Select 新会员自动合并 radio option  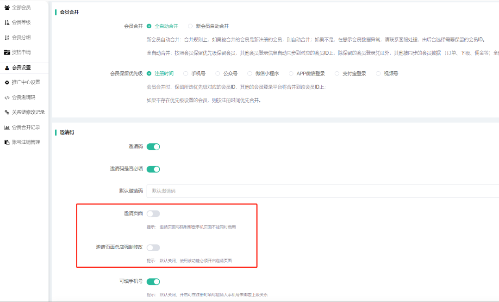coord(190,26)
